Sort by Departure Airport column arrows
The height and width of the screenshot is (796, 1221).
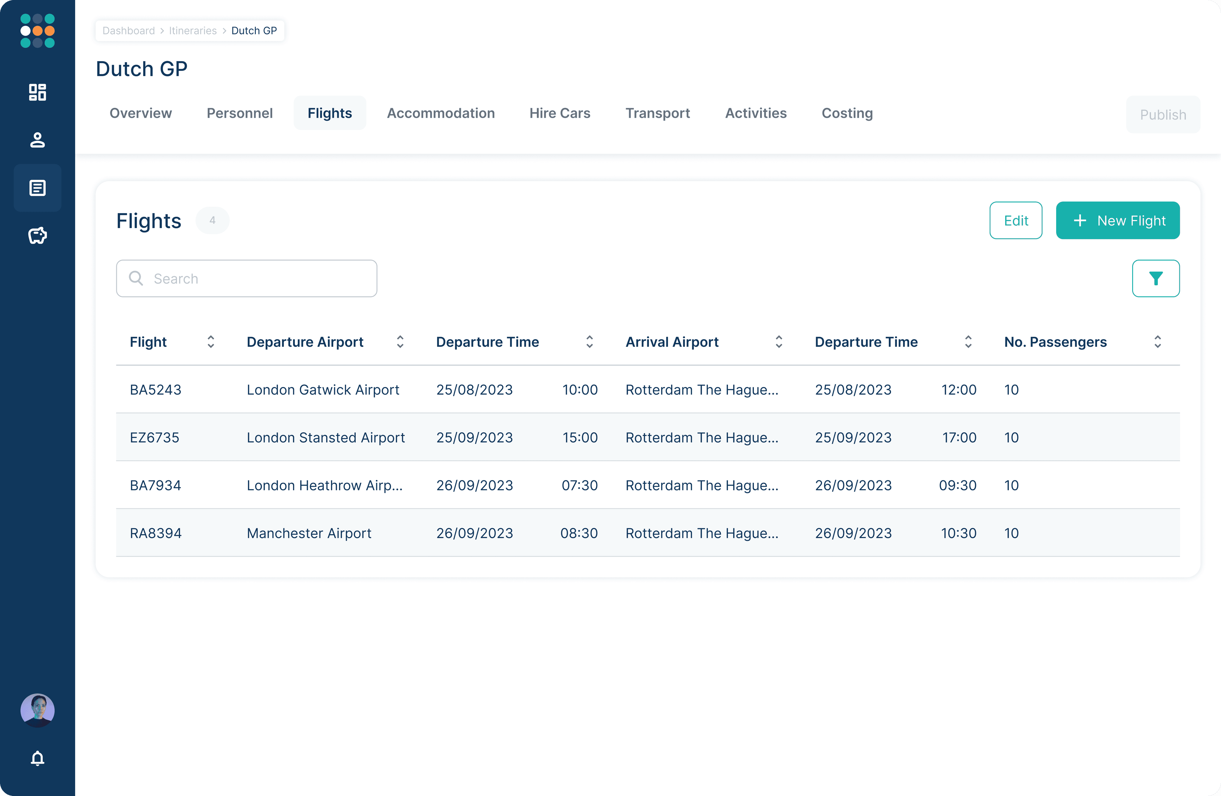point(400,342)
